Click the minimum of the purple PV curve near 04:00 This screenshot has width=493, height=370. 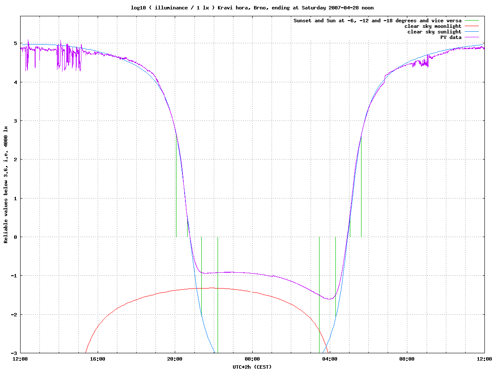click(329, 299)
